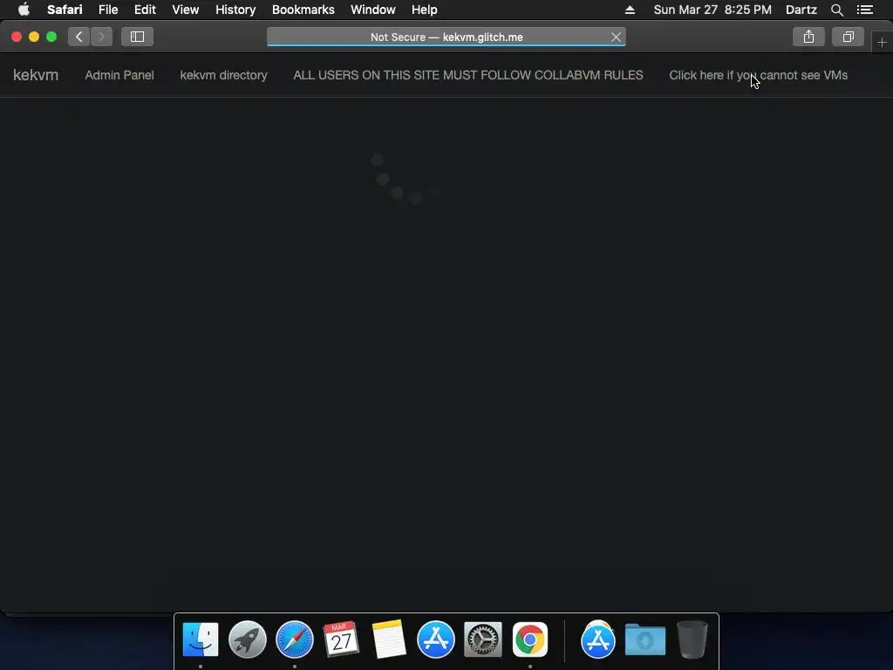
Task: Open the Safari application menu
Action: (65, 10)
